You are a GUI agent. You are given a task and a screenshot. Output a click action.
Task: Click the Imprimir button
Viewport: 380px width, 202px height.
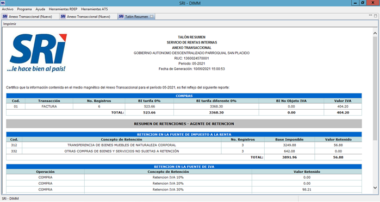[x=10, y=24]
